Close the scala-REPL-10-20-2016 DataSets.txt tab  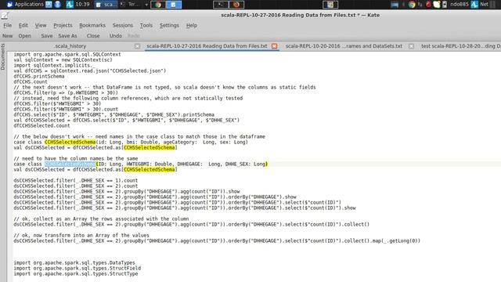(411, 46)
